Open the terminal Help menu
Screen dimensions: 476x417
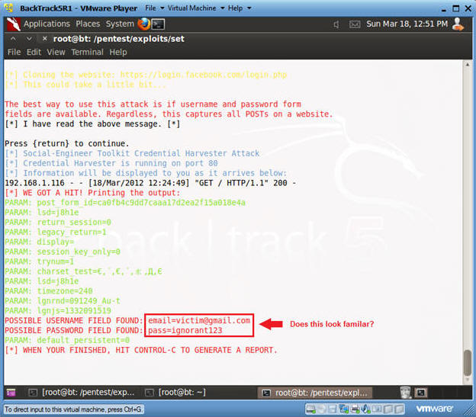pyautogui.click(x=118, y=52)
